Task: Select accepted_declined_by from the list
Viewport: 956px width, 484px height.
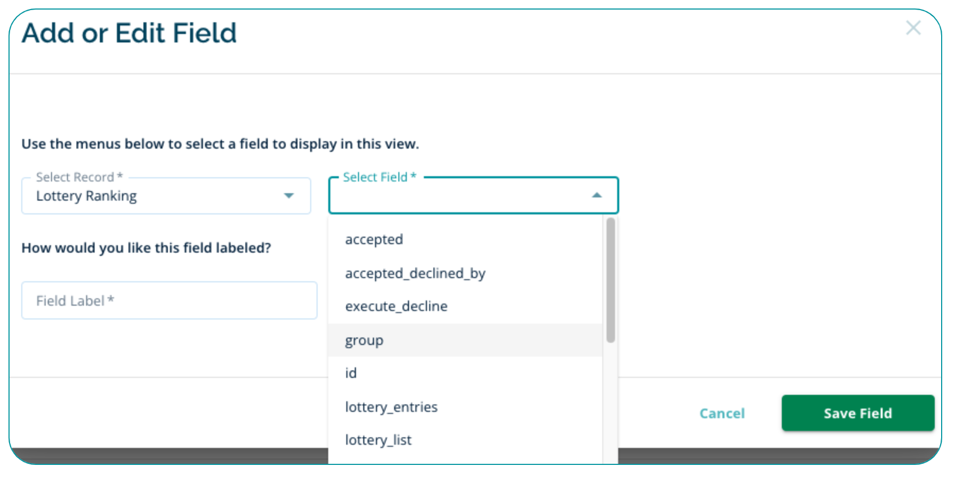Action: click(x=415, y=273)
